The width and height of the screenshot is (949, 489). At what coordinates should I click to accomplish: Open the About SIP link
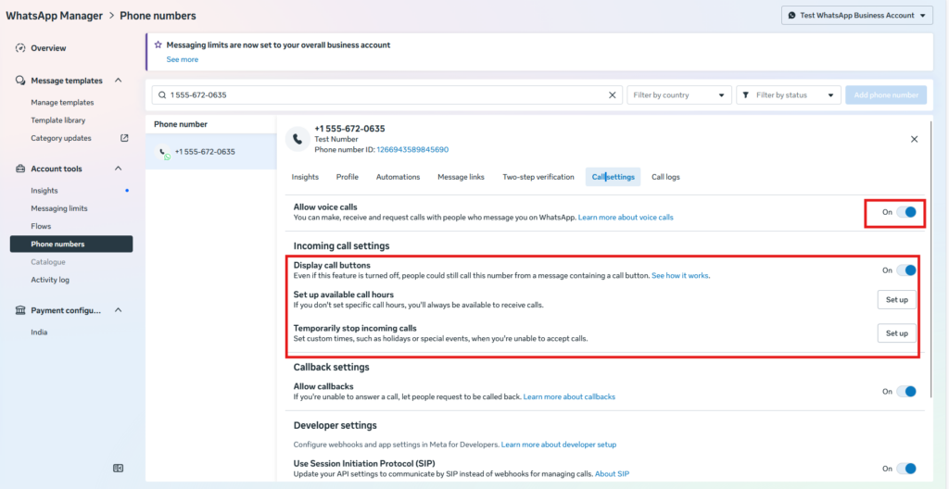point(612,474)
